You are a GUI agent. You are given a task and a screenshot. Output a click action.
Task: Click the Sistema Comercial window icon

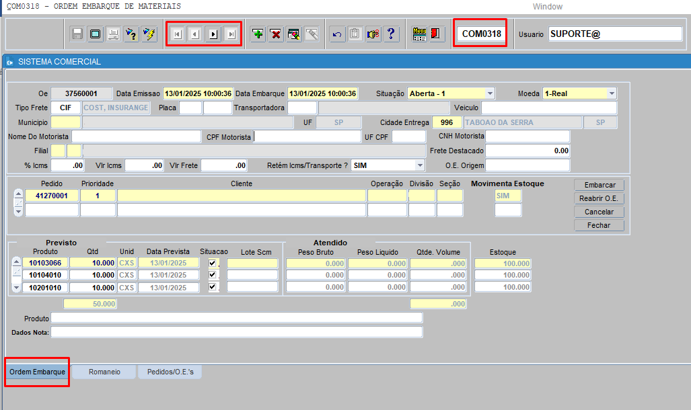point(9,62)
